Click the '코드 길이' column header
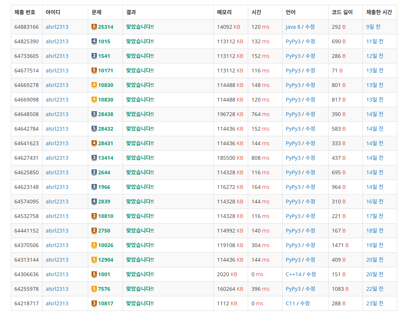Image resolution: width=404 pixels, height=315 pixels. point(342,12)
